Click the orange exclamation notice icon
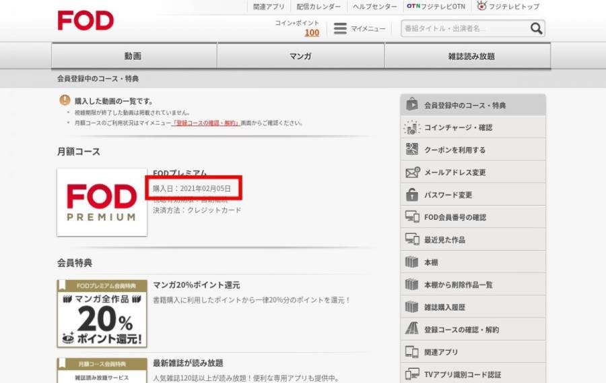 click(65, 100)
